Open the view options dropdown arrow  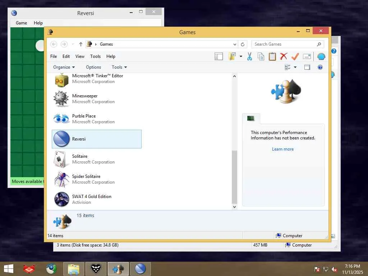point(295,67)
